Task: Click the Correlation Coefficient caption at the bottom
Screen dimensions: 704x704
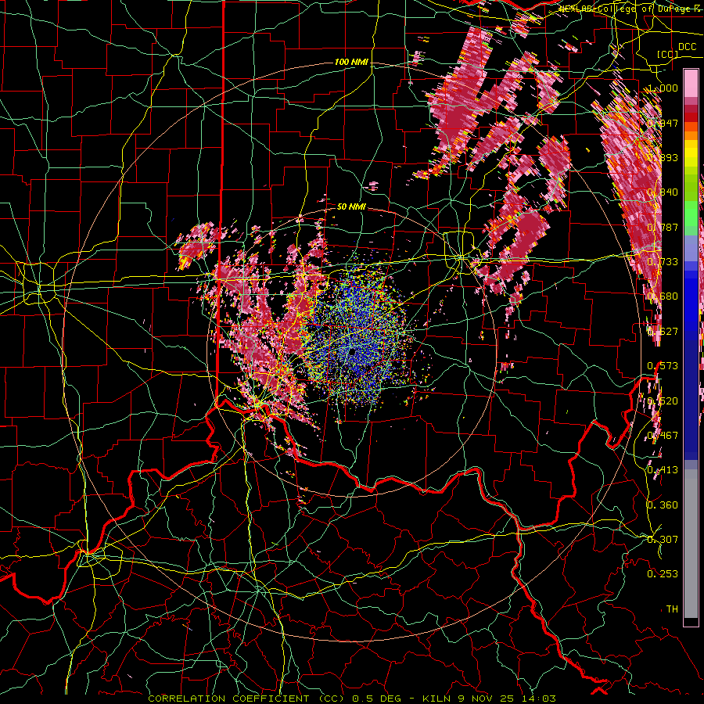Action: pos(352,699)
